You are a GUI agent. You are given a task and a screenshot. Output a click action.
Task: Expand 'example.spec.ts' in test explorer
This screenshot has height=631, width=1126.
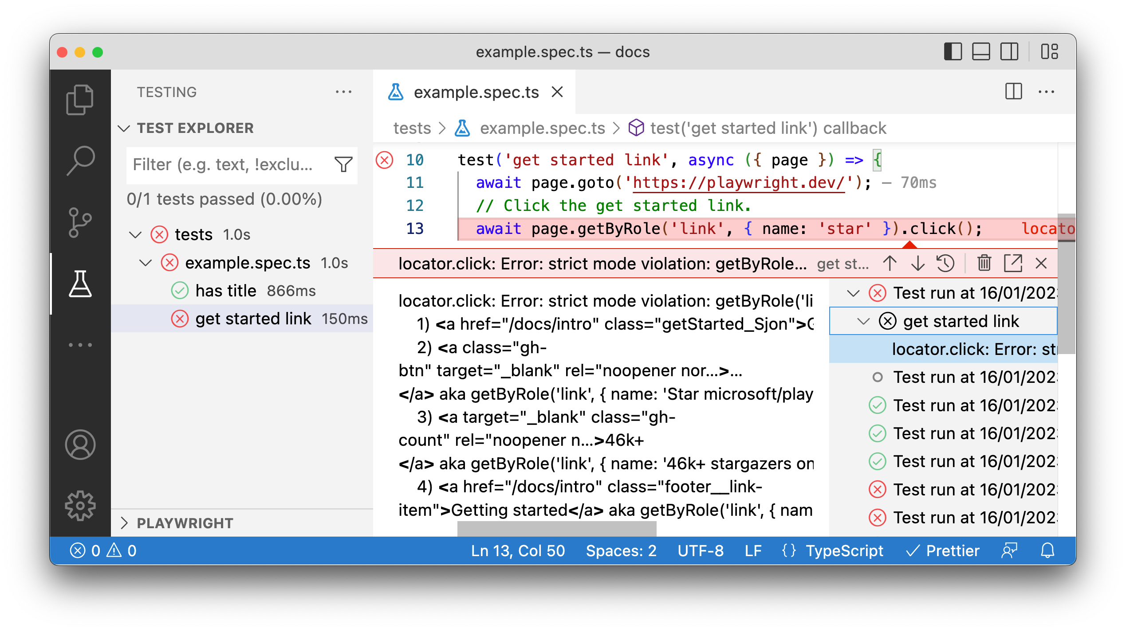(146, 262)
